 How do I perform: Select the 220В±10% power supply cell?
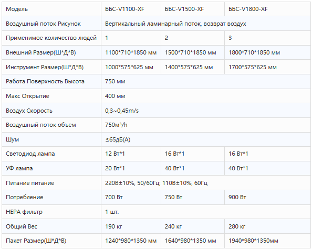click(206, 183)
